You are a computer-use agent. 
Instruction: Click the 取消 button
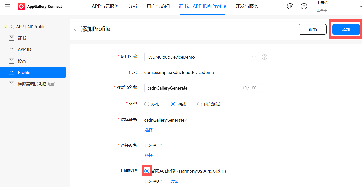pos(313,30)
